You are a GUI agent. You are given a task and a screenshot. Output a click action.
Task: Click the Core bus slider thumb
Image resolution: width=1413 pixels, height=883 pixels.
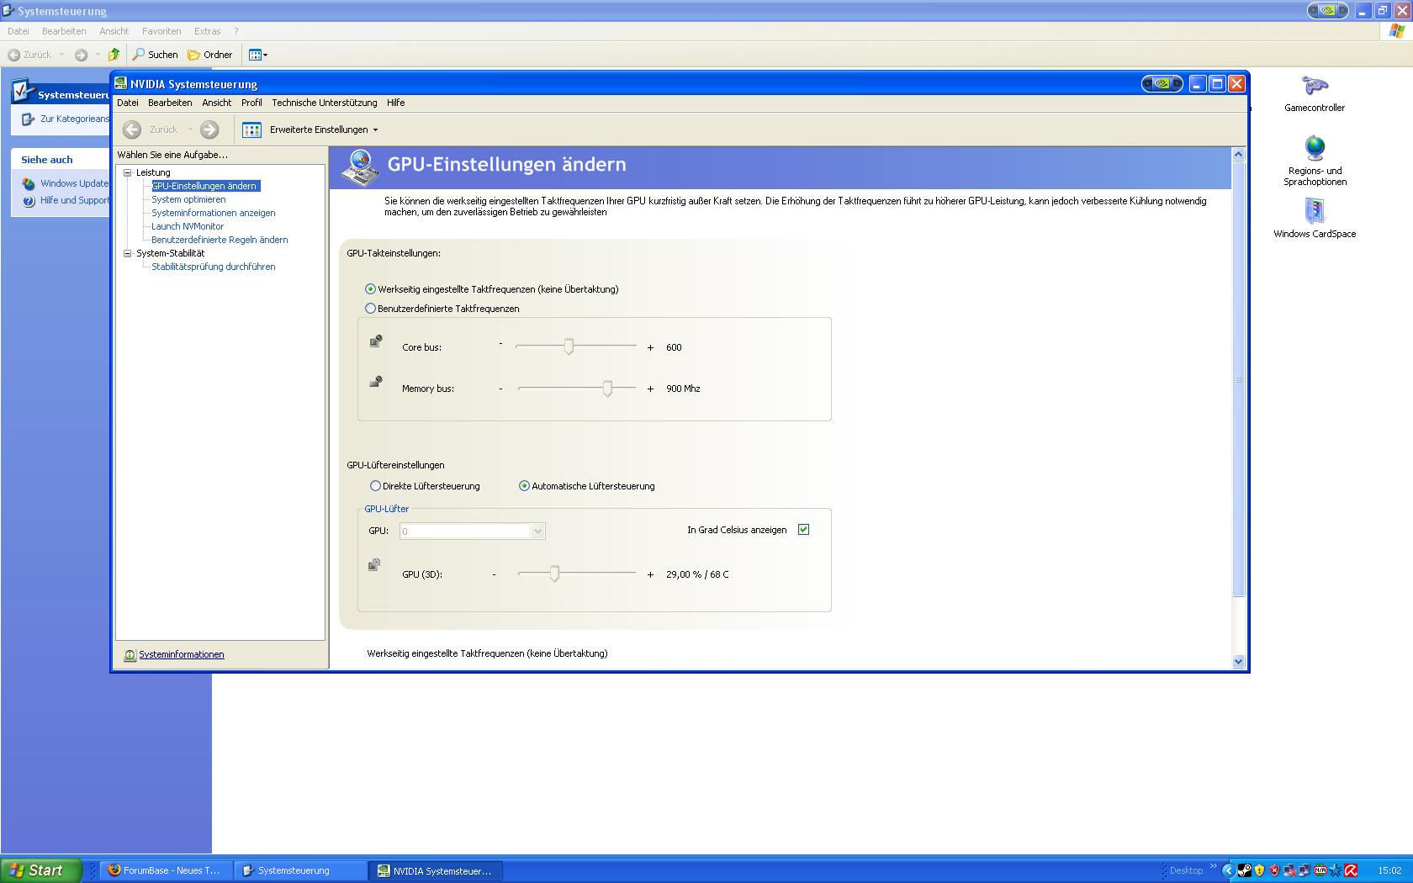pos(569,346)
